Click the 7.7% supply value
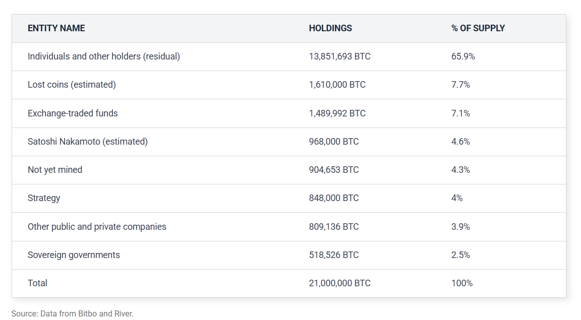Screen dimensions: 581x320 [460, 85]
